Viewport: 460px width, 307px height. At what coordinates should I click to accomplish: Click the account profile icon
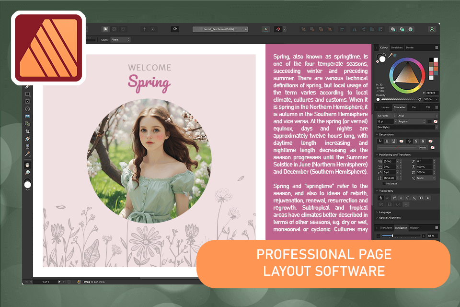pyautogui.click(x=432, y=29)
